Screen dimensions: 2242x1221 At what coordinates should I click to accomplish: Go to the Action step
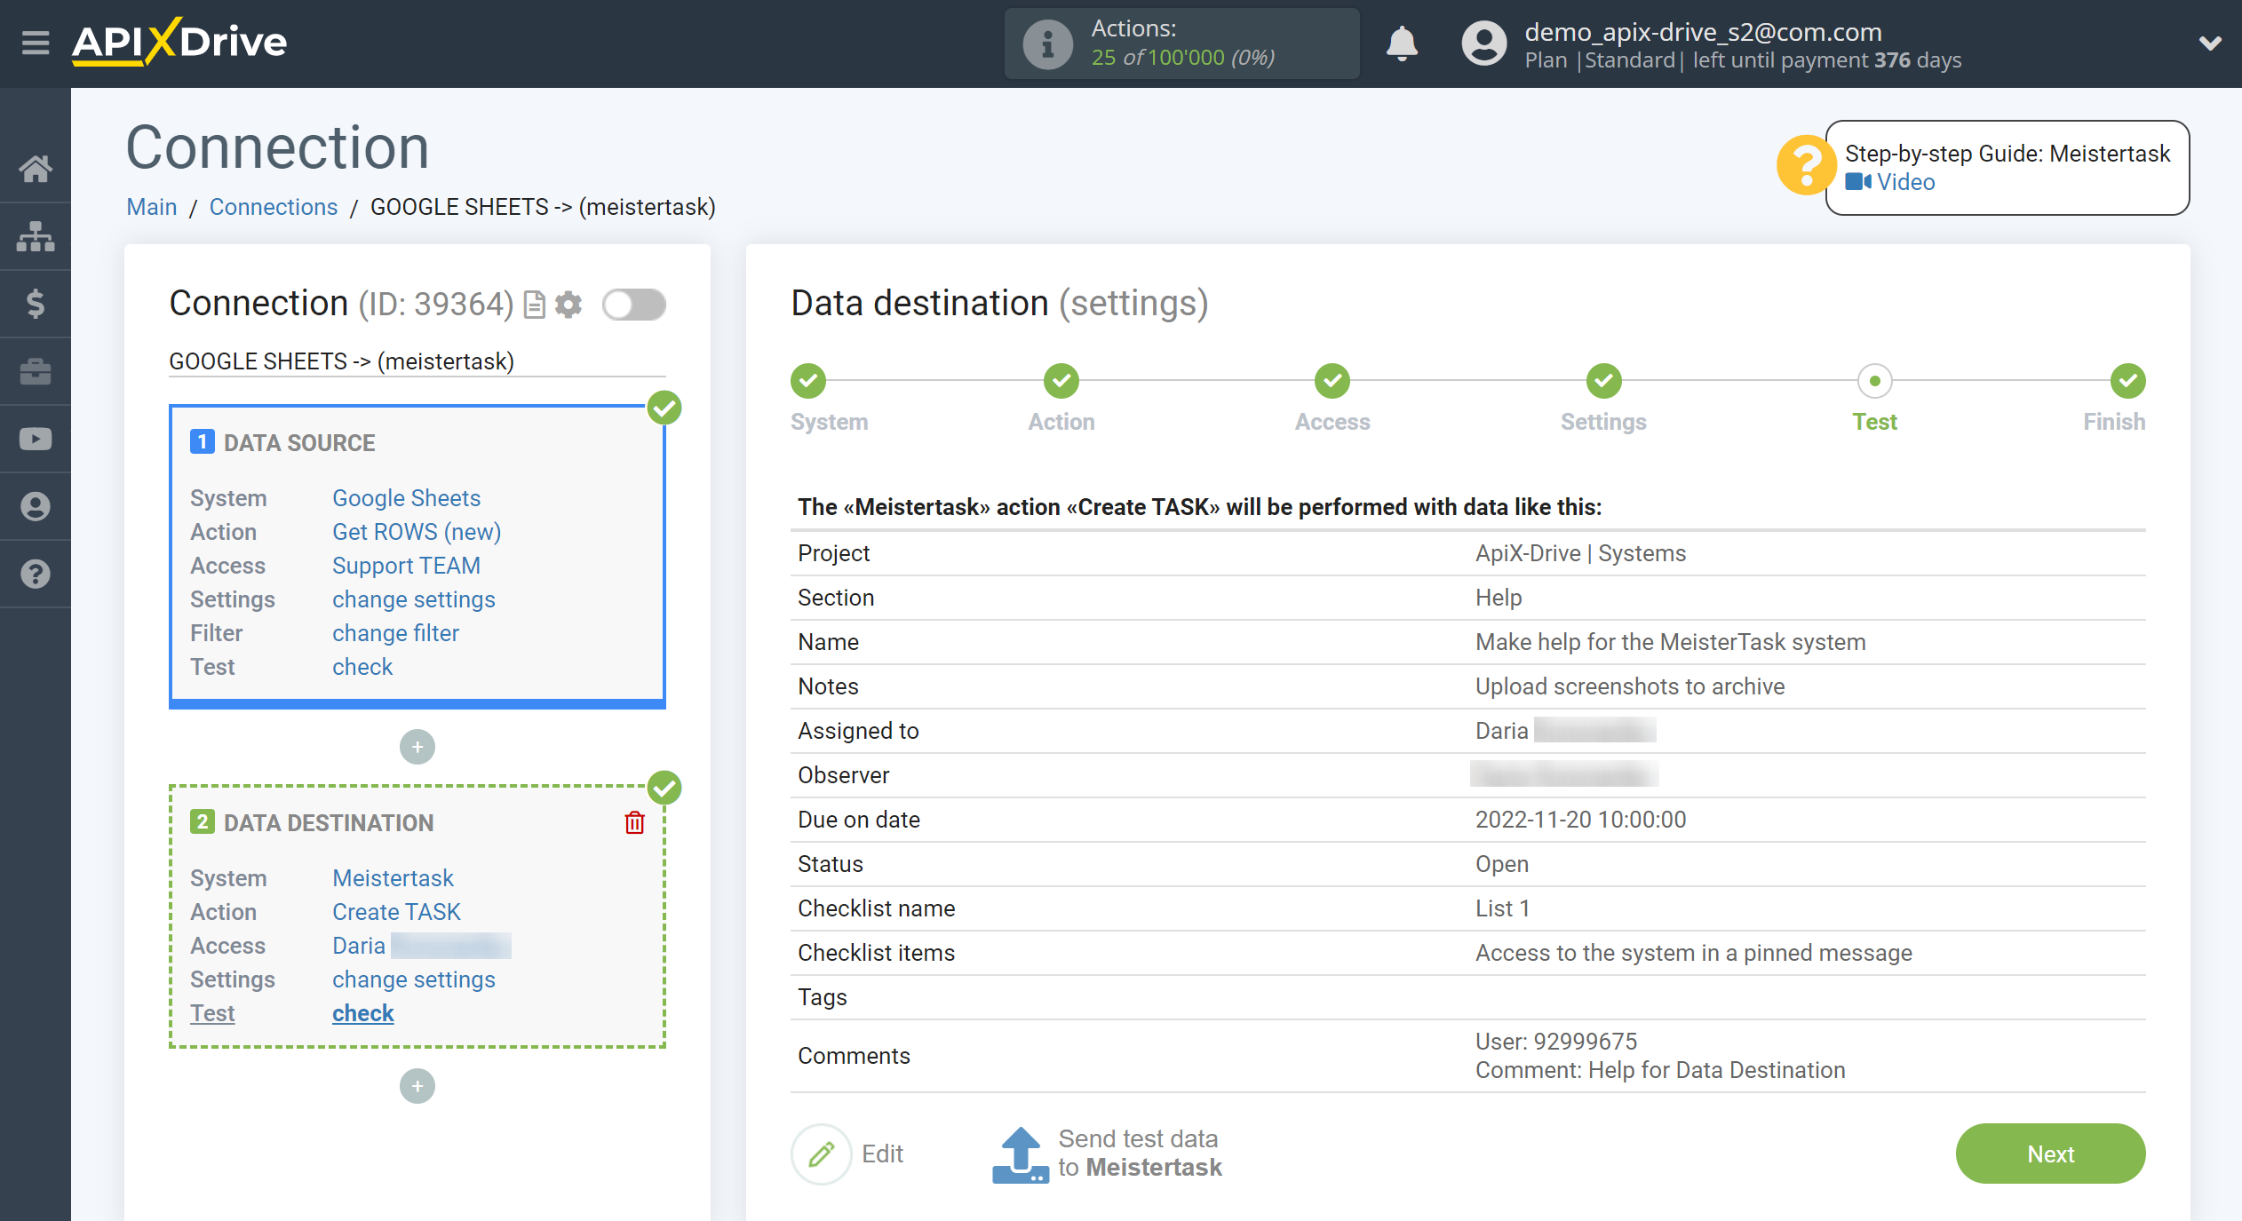coord(1061,381)
